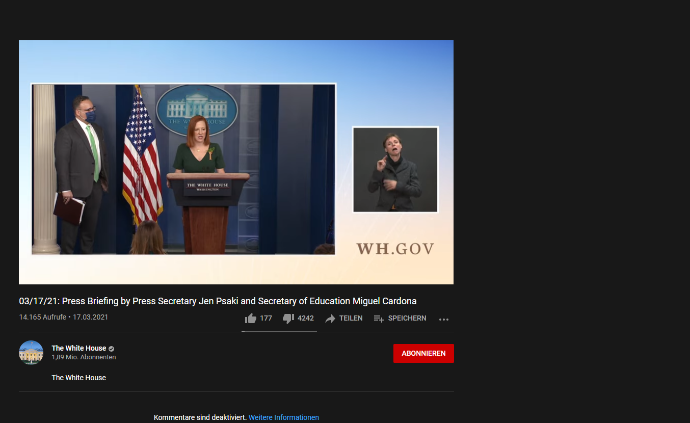Open the Weitere Informationen link
The height and width of the screenshot is (423, 690).
point(284,417)
